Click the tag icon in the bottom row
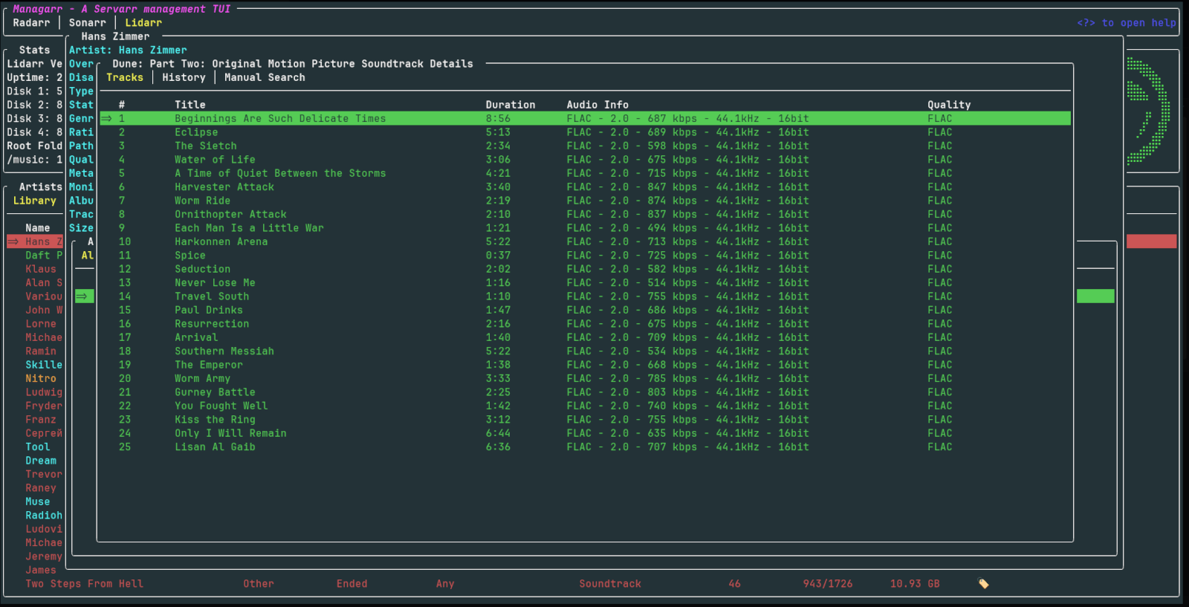This screenshot has width=1189, height=607. coord(983,584)
